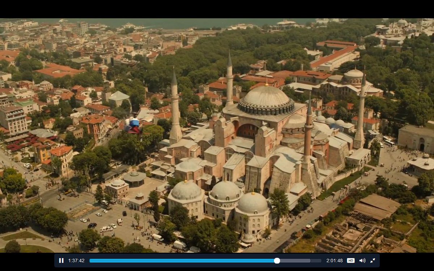Pause the video playback
The height and width of the screenshot is (271, 434).
[x=61, y=261]
